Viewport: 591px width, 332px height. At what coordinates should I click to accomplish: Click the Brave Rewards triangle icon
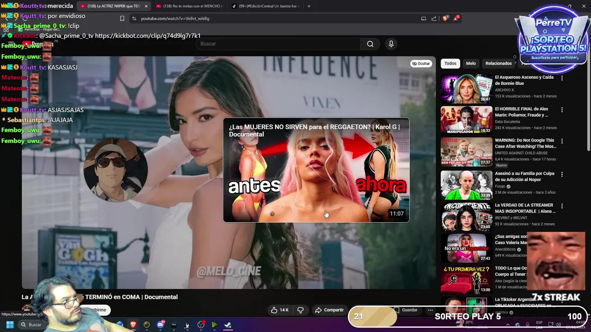tap(456, 18)
